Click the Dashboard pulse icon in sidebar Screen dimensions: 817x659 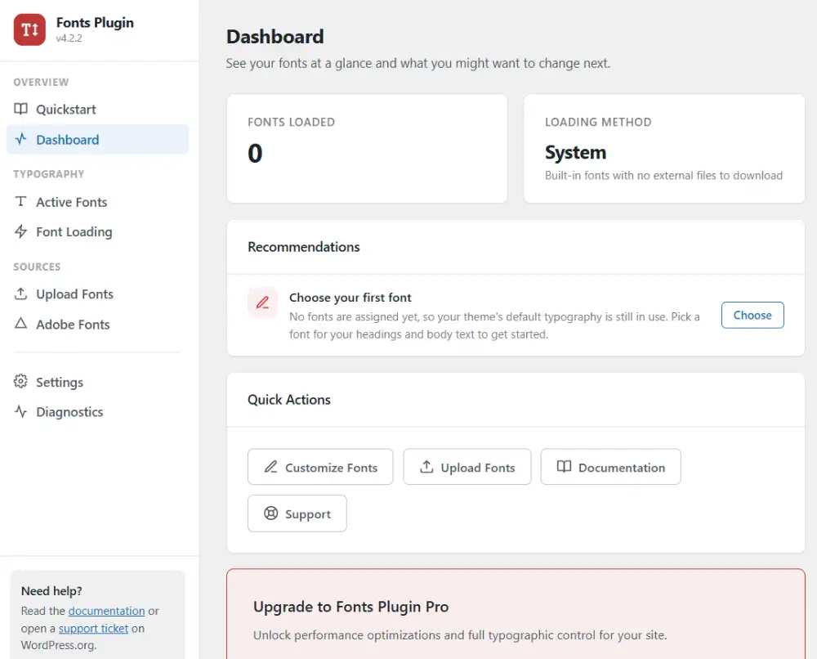coord(21,139)
